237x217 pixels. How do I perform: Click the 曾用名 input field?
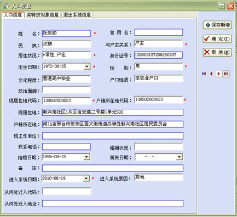tap(159, 32)
